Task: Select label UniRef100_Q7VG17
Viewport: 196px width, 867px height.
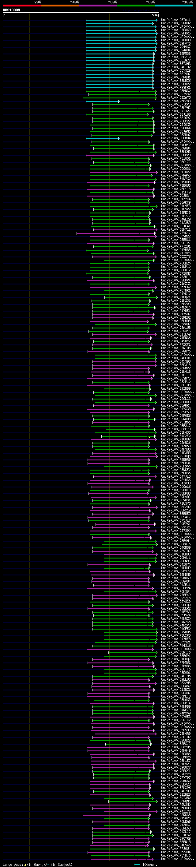Action: (175, 233)
